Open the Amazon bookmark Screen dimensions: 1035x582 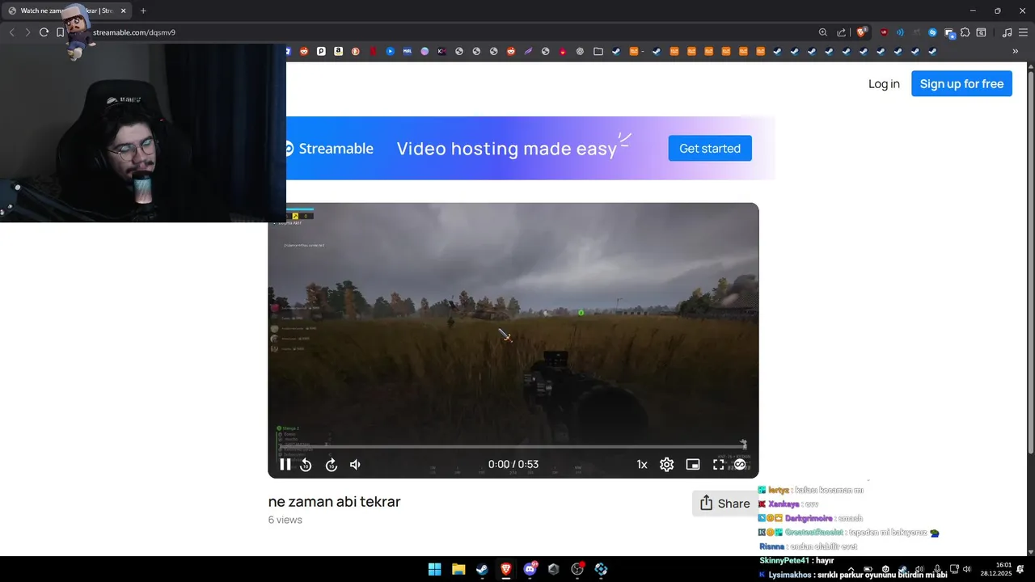[338, 51]
